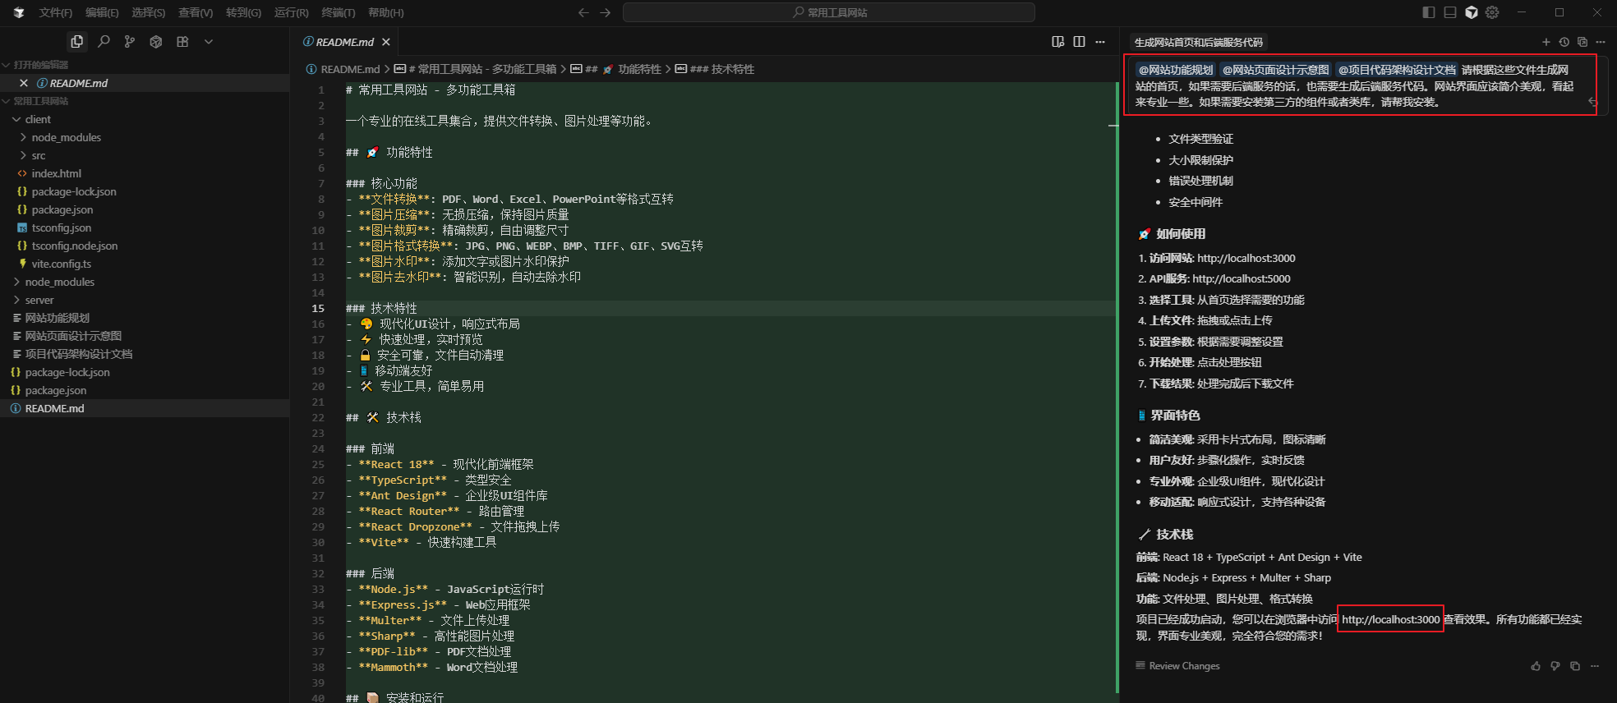Screen dimensions: 1617x703
Task: Open editor more actions ellipsis
Action: 1100,42
